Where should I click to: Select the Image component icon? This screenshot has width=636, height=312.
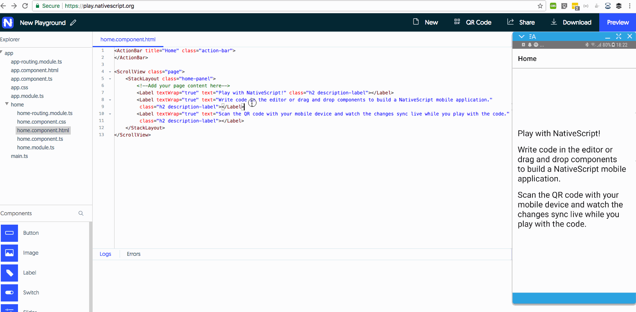(x=9, y=253)
